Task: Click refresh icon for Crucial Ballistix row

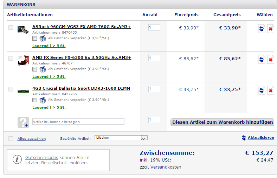Action: pos(262,90)
